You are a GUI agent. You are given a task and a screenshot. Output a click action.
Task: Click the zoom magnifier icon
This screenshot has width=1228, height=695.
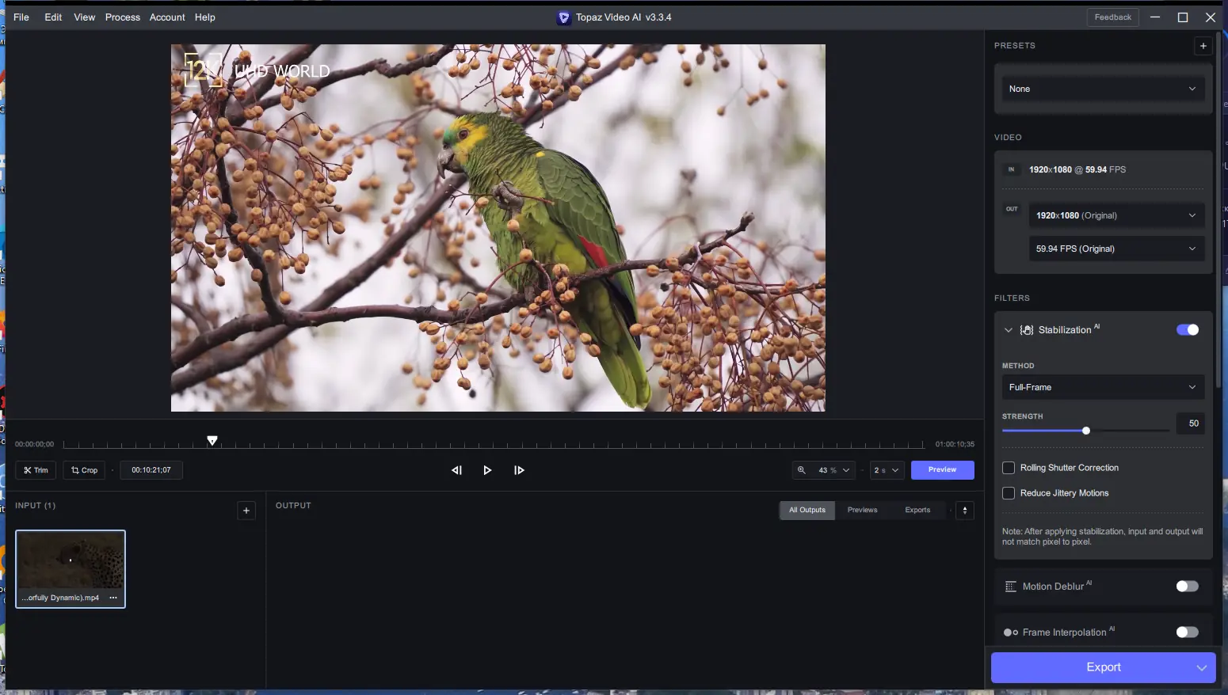(x=802, y=470)
